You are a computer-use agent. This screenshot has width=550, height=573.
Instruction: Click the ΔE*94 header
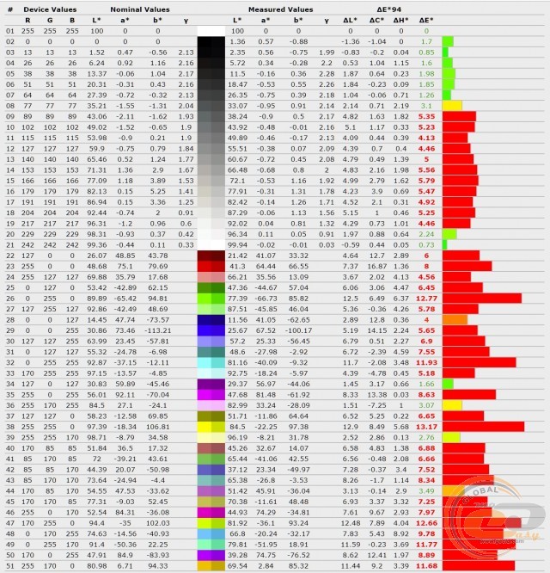pos(387,6)
